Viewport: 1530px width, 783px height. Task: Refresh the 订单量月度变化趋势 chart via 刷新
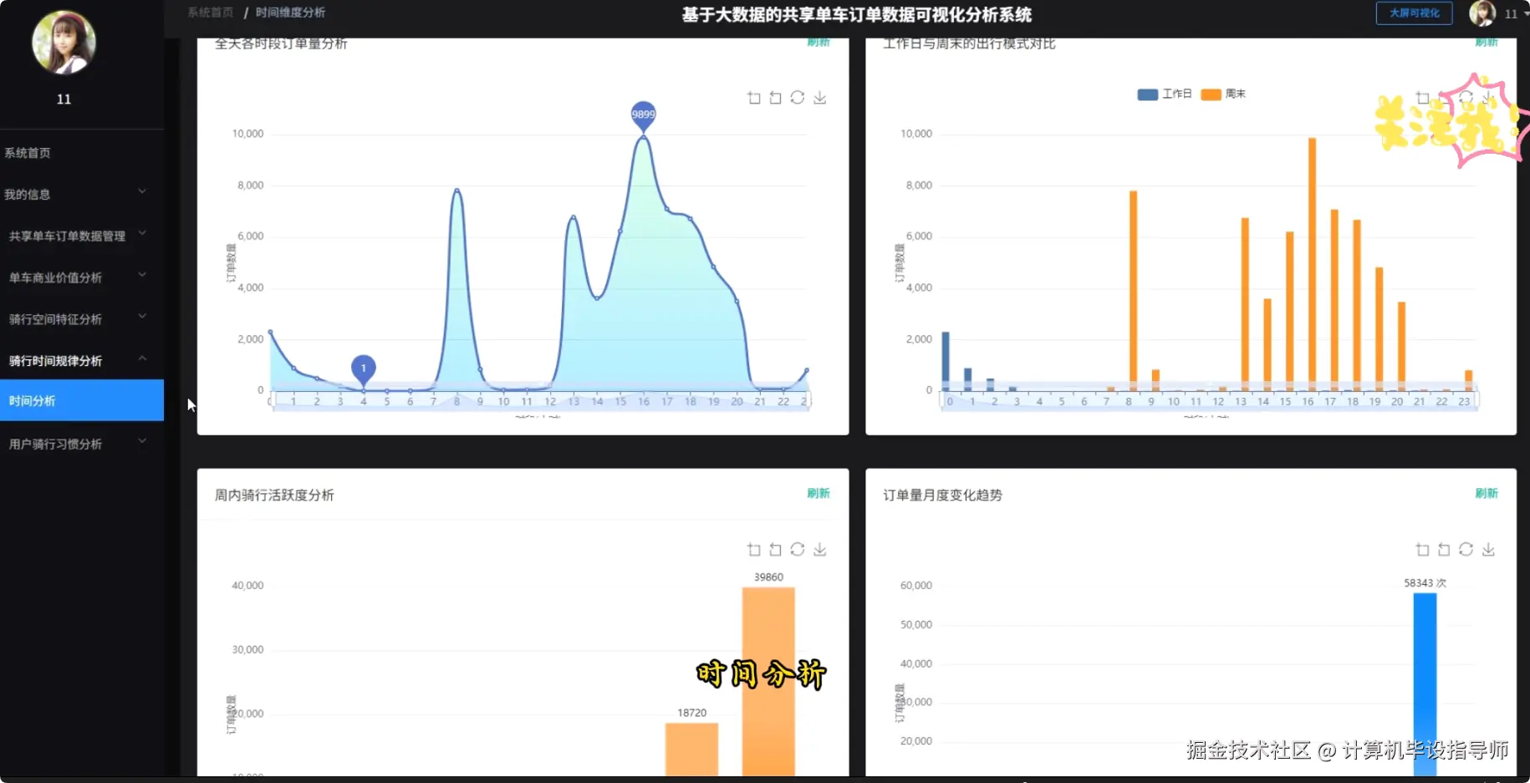1486,493
